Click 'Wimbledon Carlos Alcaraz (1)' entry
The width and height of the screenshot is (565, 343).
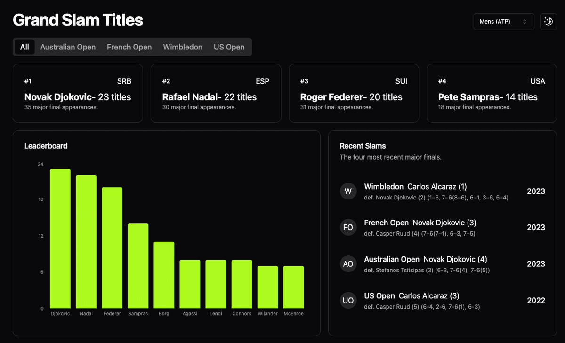pyautogui.click(x=416, y=187)
